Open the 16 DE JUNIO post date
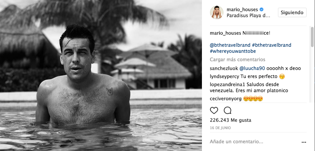 coord(220,128)
